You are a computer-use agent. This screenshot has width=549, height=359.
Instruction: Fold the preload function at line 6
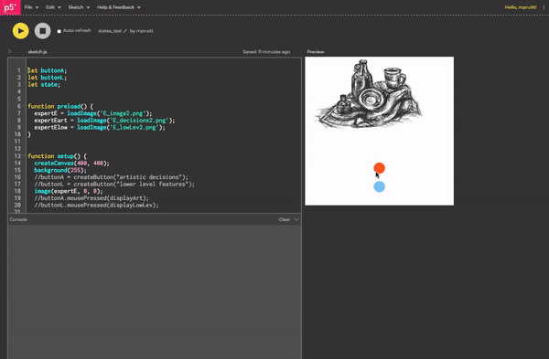(24, 106)
